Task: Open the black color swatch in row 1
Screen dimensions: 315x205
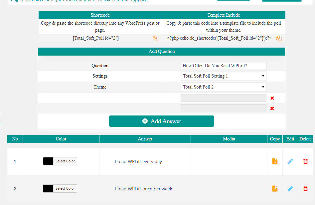Action: point(48,161)
